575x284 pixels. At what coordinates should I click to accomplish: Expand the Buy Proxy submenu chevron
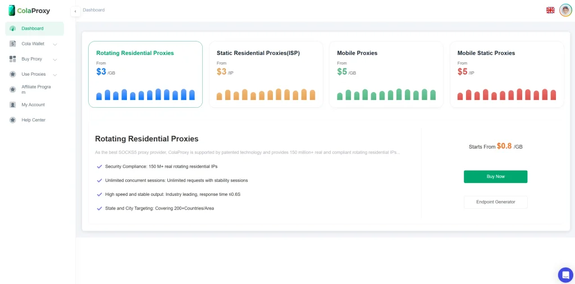[x=55, y=59]
